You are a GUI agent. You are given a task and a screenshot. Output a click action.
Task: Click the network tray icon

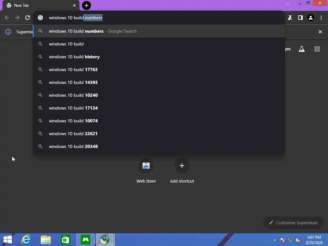(x=290, y=240)
